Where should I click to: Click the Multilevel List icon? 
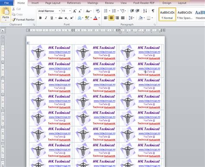(122, 11)
